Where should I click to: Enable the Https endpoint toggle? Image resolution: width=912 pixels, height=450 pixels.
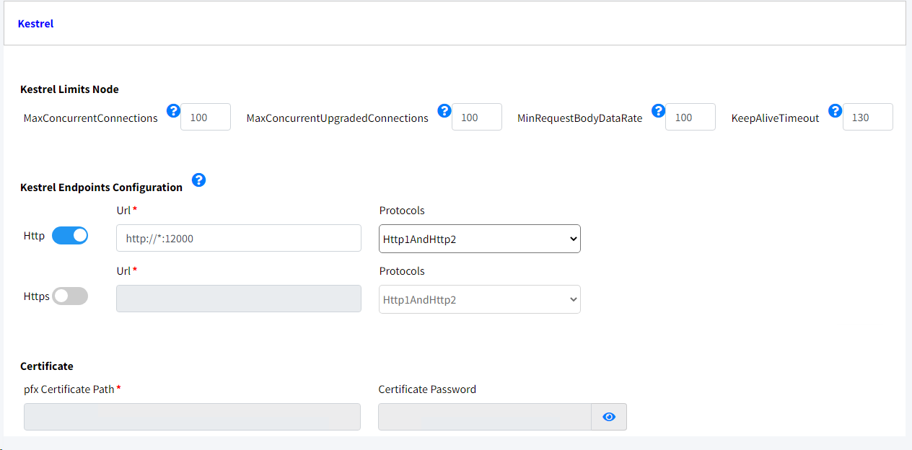[x=70, y=296]
